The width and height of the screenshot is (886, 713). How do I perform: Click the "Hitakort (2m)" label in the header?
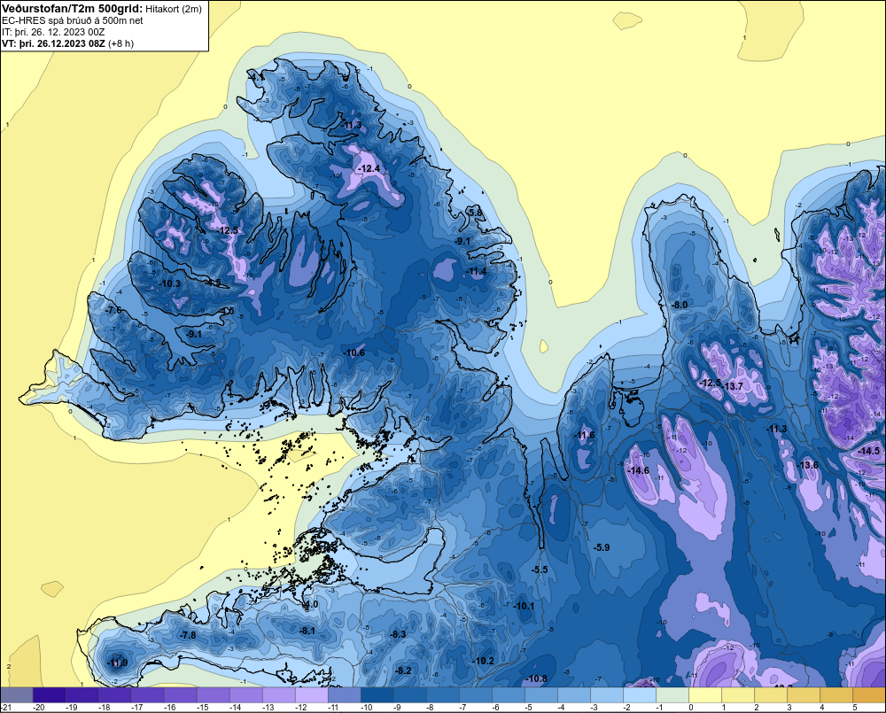pyautogui.click(x=174, y=9)
